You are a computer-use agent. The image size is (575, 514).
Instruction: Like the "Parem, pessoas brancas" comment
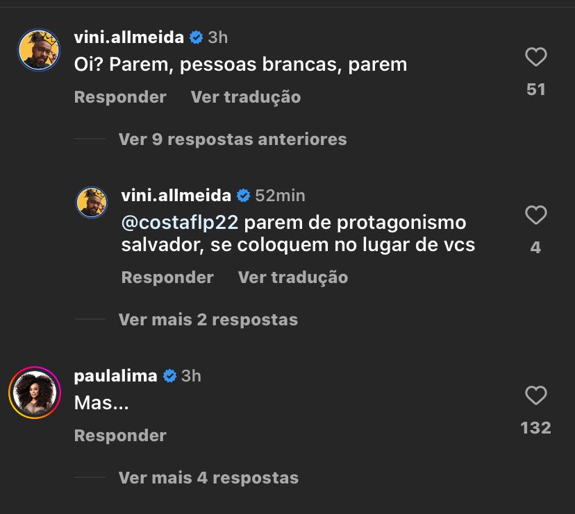coord(535,57)
